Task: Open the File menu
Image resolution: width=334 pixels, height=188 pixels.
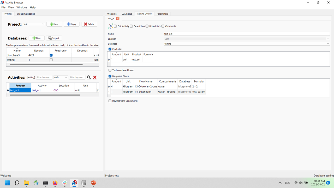Action: tap(3, 8)
